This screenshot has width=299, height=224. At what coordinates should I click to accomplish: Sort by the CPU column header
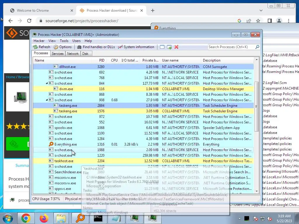113,60
